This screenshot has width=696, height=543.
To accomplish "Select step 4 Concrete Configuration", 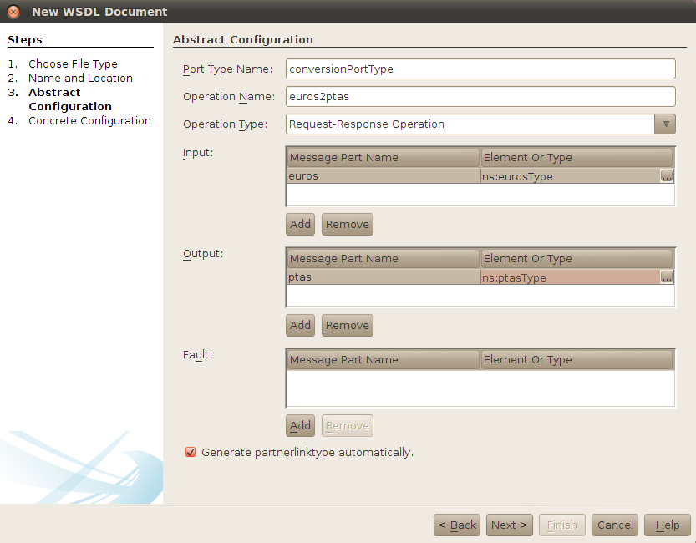I will 89,120.
